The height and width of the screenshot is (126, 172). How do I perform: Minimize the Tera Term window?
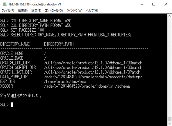tap(142, 4)
